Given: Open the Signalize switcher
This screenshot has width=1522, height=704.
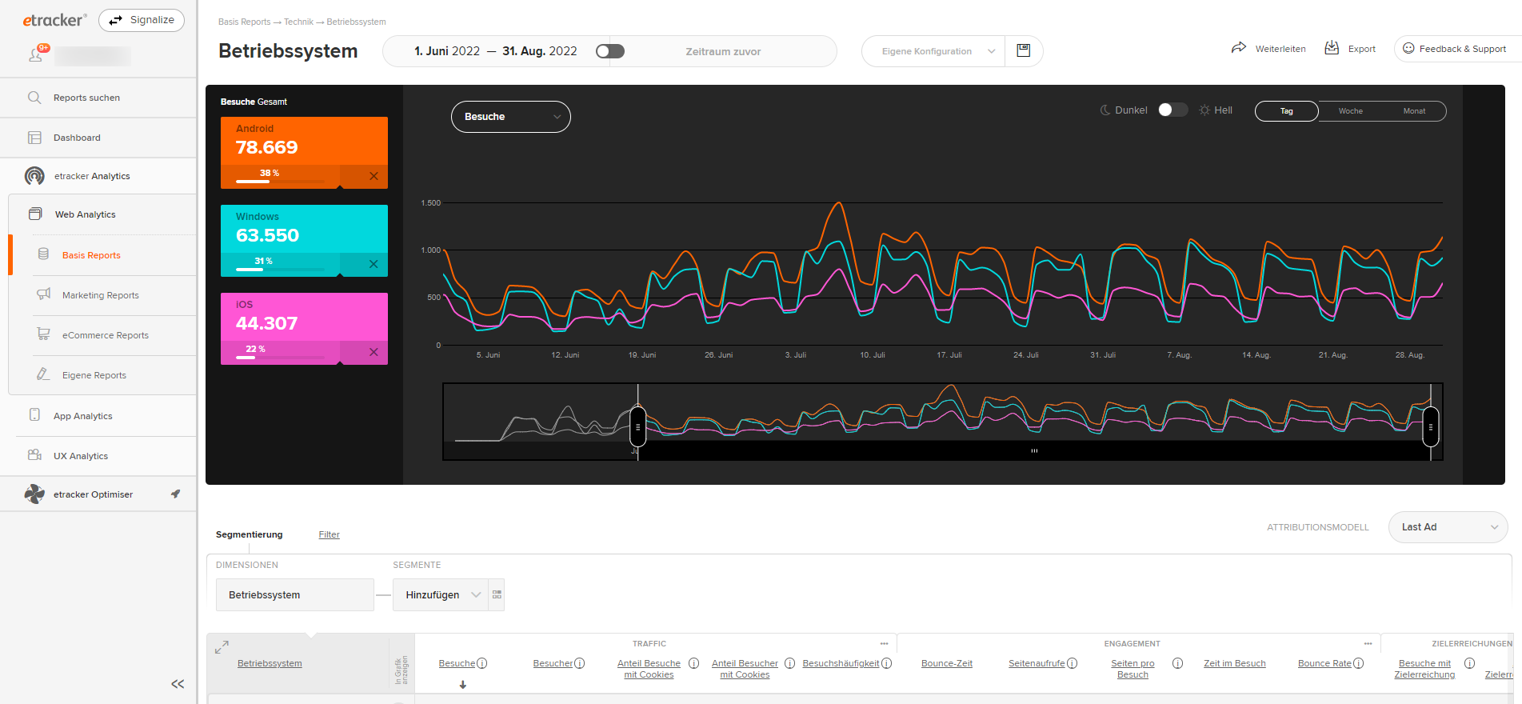Looking at the screenshot, I should [x=142, y=20].
